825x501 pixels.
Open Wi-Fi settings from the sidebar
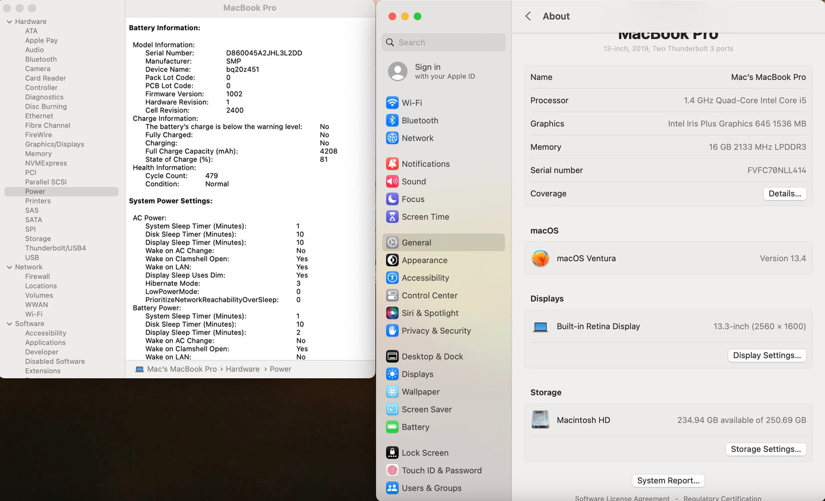(411, 102)
